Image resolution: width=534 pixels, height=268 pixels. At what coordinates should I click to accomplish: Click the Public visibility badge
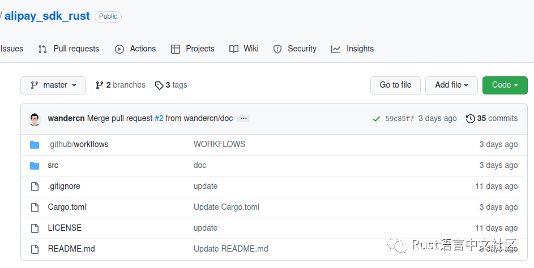point(108,16)
